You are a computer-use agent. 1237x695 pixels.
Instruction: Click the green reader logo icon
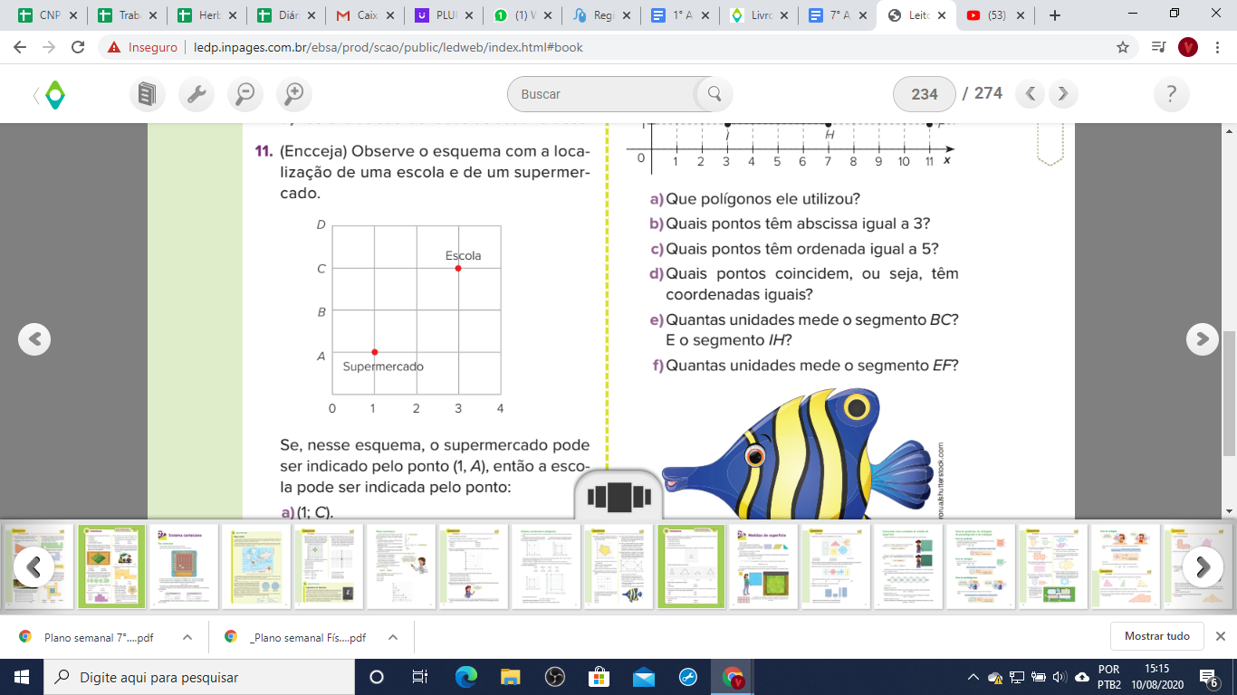[x=55, y=94]
